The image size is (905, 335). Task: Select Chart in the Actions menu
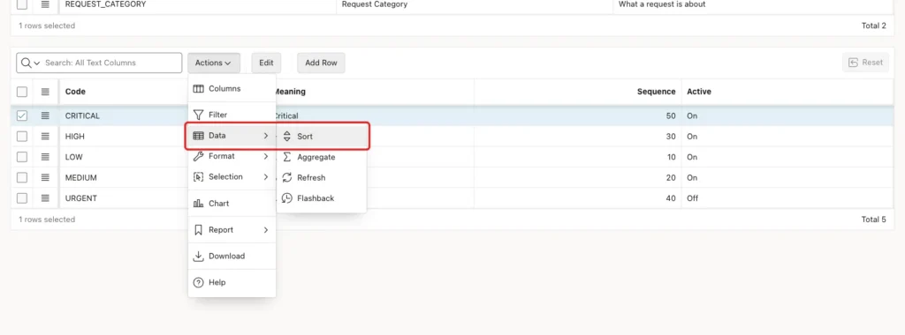click(232, 203)
